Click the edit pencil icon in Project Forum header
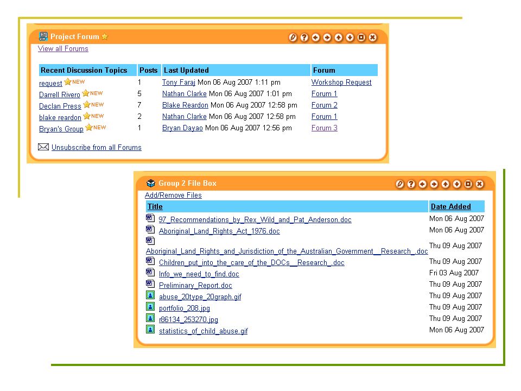 [x=293, y=37]
